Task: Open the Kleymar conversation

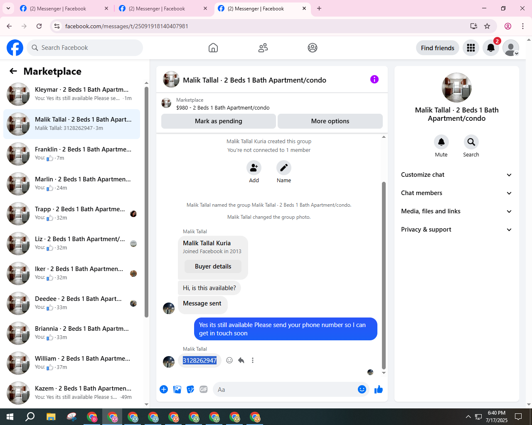Action: click(71, 94)
